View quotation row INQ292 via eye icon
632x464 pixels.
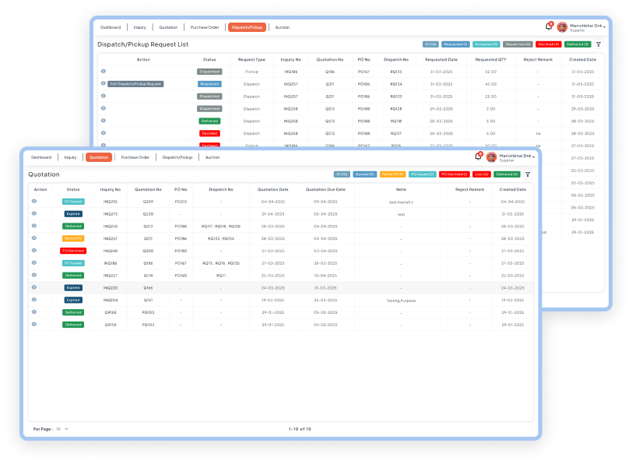coord(34,201)
